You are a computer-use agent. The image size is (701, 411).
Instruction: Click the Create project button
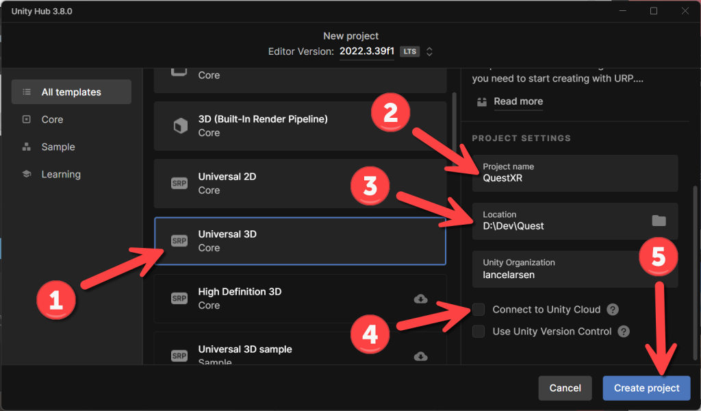coord(646,388)
